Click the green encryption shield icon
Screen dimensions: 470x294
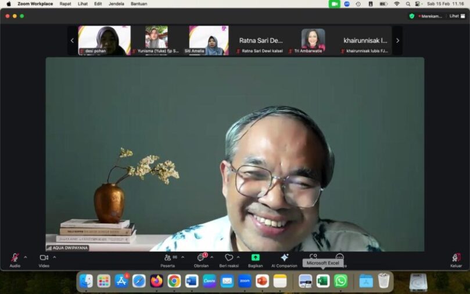pos(412,16)
